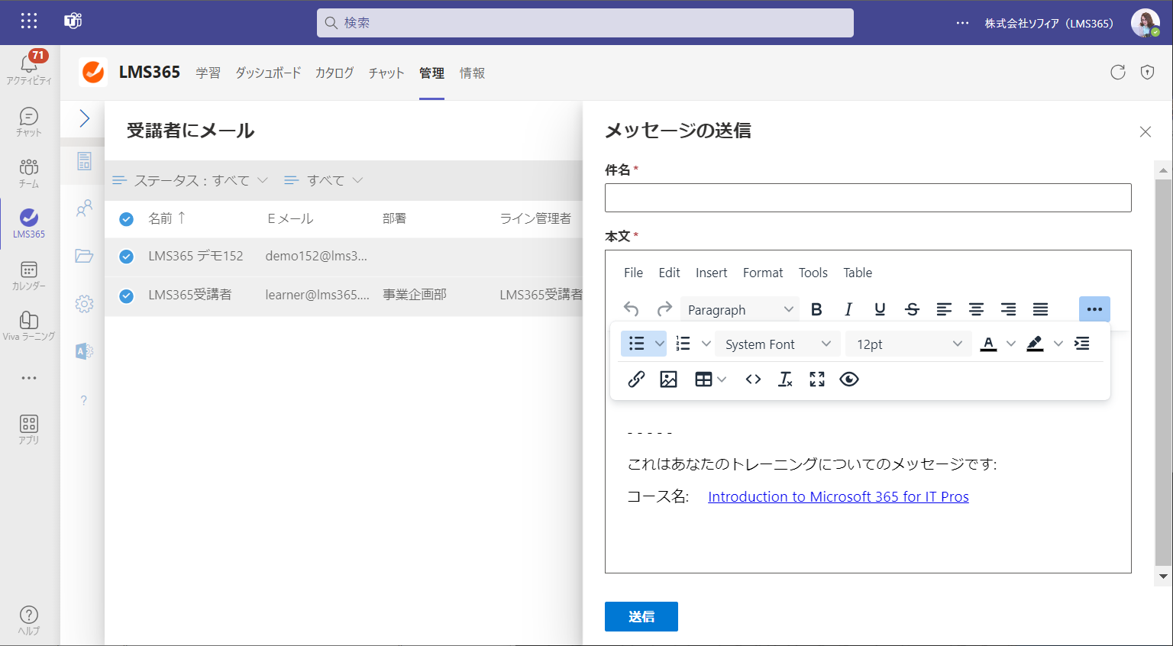1173x646 pixels.
Task: Open the table insert dropdown
Action: tap(710, 380)
